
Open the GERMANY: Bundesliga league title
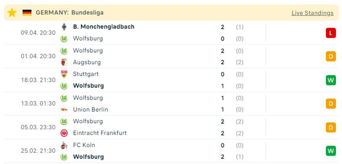tap(70, 13)
